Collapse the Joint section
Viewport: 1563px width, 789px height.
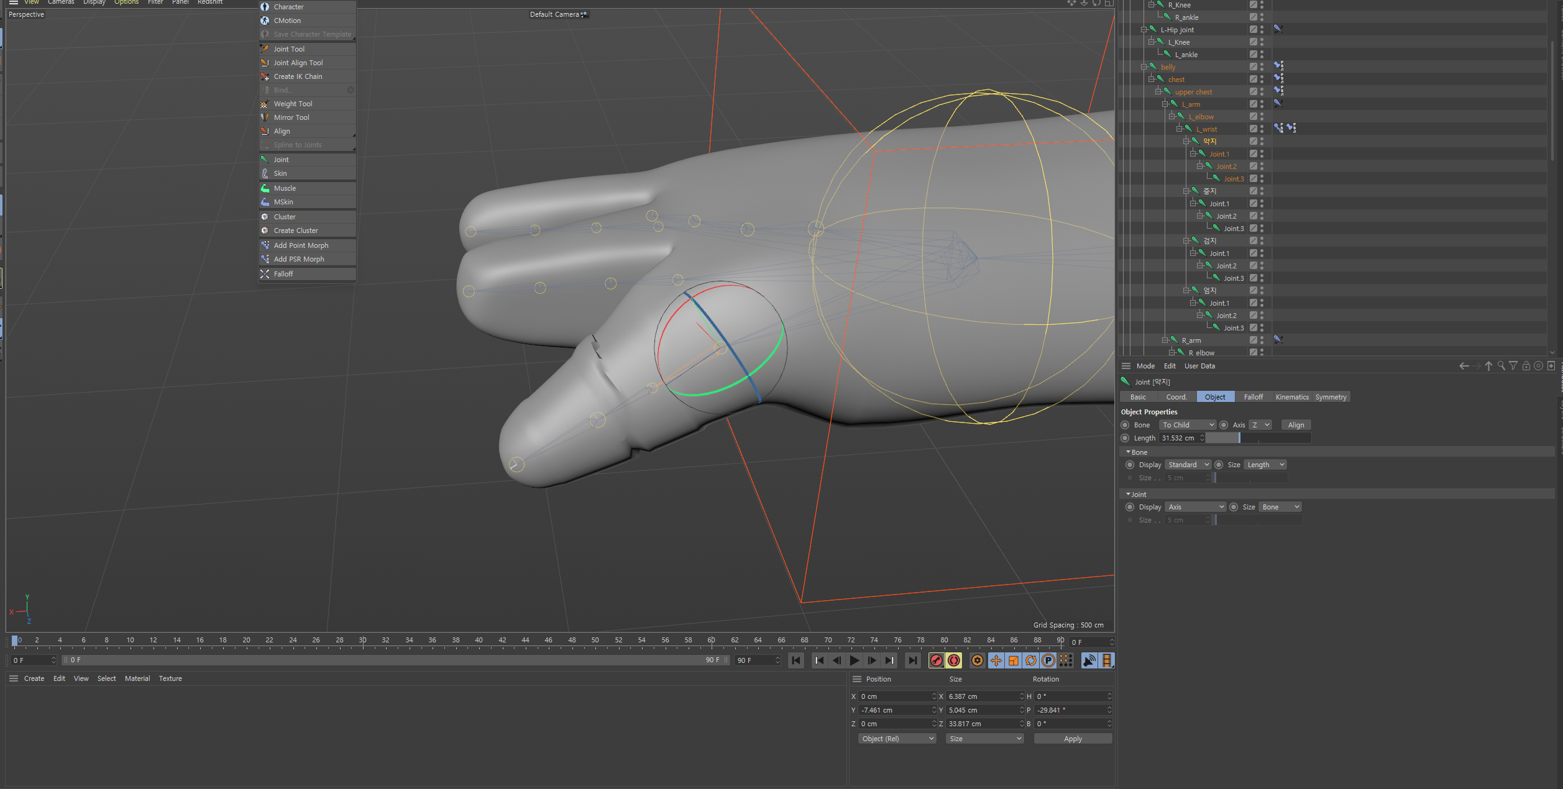pos(1129,495)
